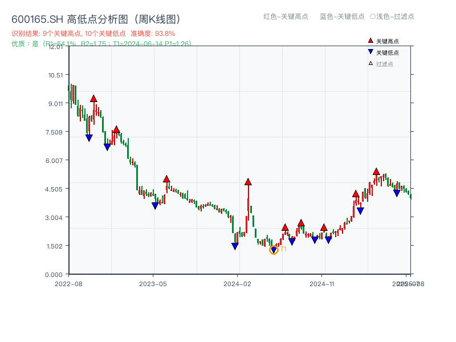
Task: Click the 红色-关键高点 header label
Action: 286,17
